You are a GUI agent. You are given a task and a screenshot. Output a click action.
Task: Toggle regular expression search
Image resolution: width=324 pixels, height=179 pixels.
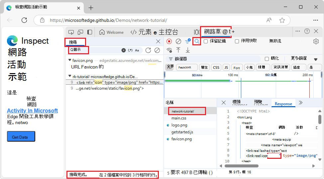point(130,50)
